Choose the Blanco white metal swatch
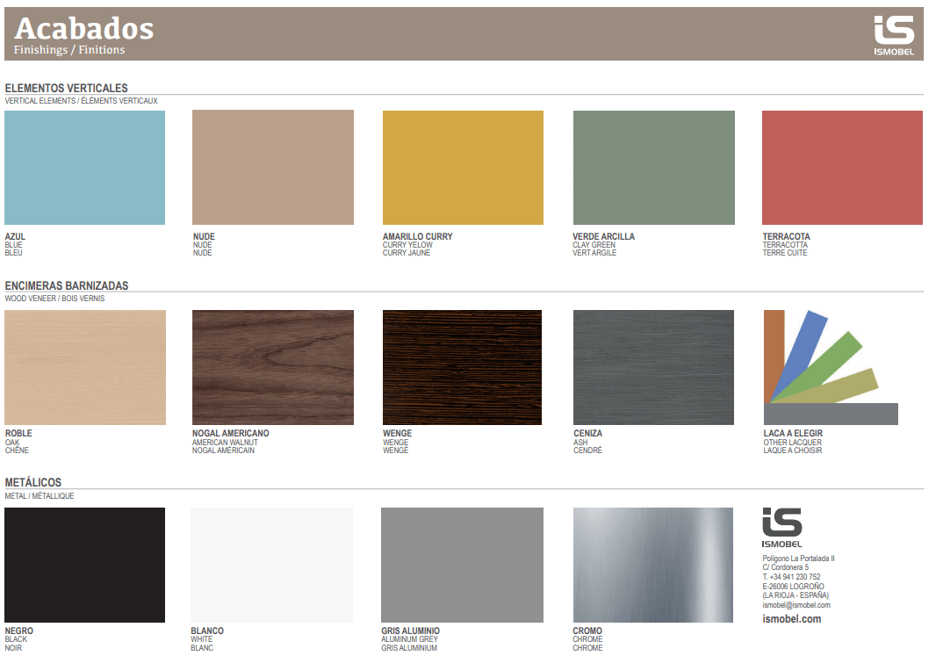 click(271, 565)
